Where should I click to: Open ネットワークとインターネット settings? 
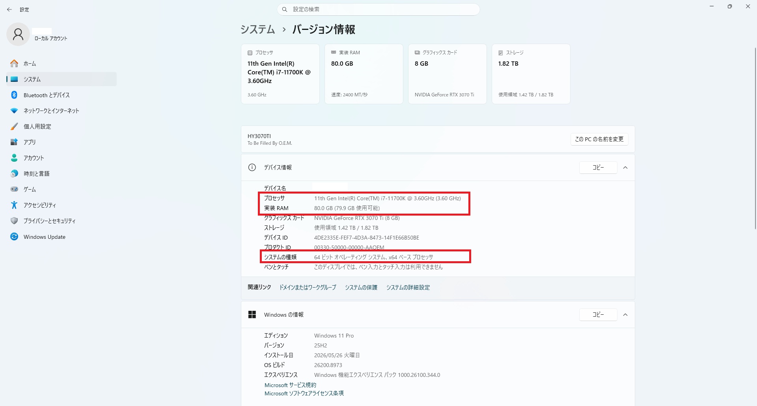pyautogui.click(x=62, y=111)
